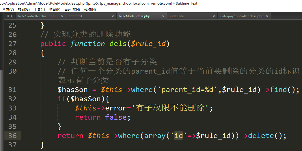The height and width of the screenshot is (151, 302).
Task: Open the 查看(V) menu
Action: pyautogui.click(x=8, y=9)
